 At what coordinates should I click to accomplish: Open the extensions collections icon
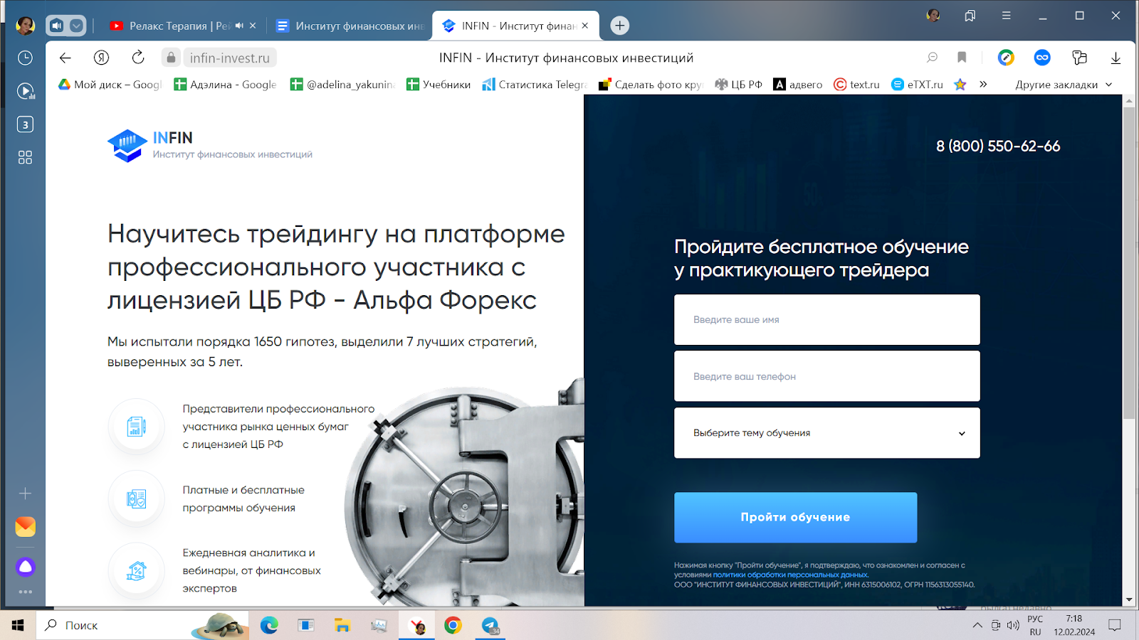pyautogui.click(x=1079, y=58)
